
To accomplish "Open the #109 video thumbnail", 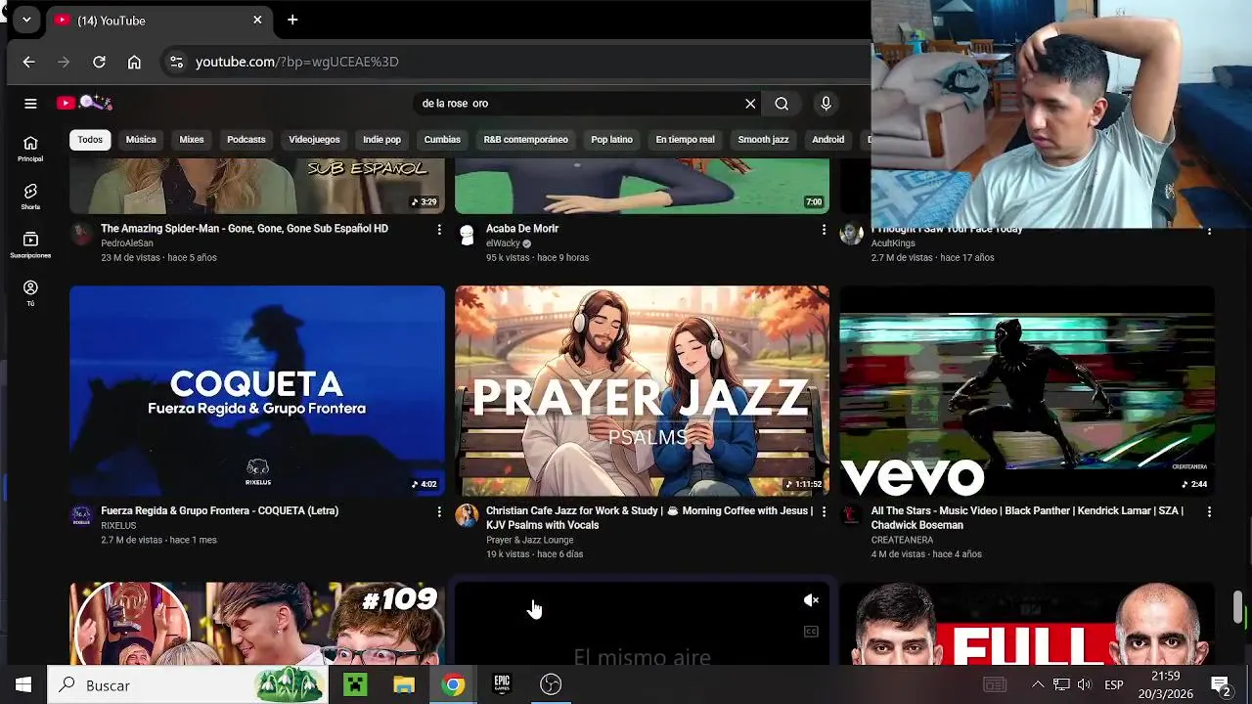I will pyautogui.click(x=257, y=624).
